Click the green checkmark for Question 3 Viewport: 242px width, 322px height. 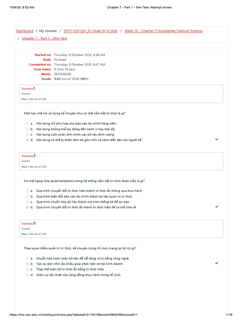click(x=217, y=263)
